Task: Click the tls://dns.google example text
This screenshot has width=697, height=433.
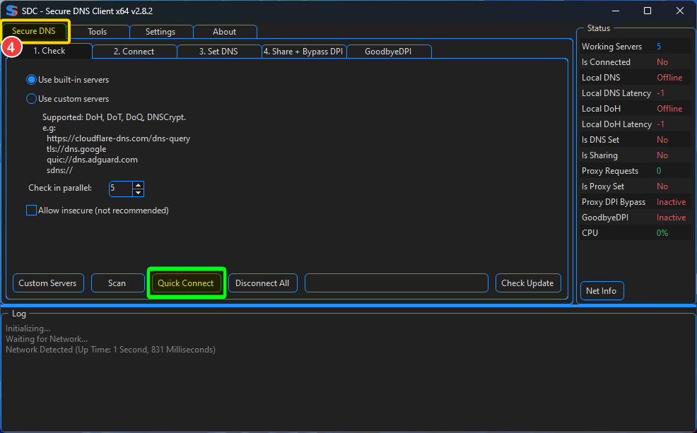Action: [76, 149]
